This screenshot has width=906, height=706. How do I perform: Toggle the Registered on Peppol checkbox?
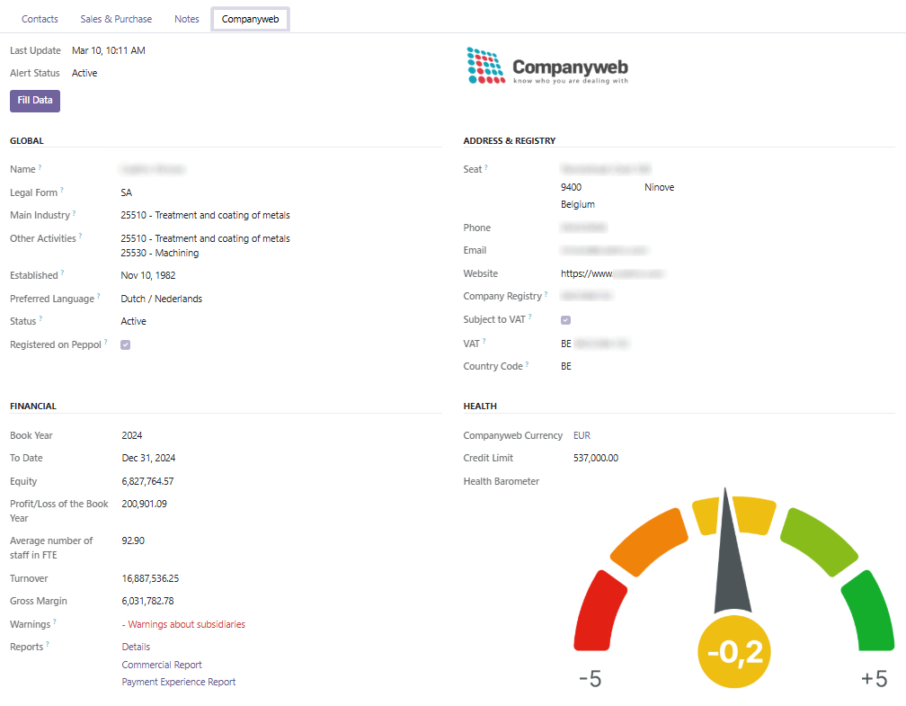pos(125,344)
